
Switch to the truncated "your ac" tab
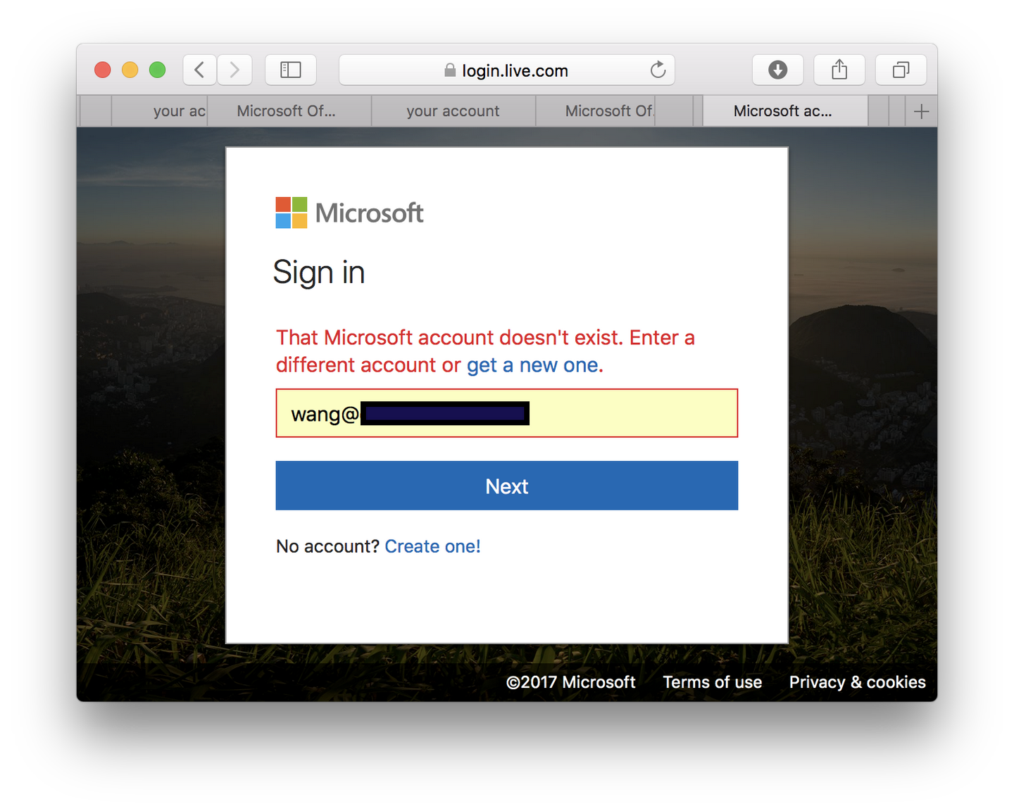pyautogui.click(x=159, y=111)
